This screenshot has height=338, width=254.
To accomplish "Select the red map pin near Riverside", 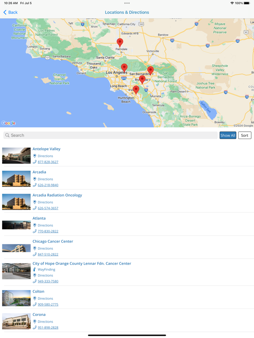I will coord(142,80).
